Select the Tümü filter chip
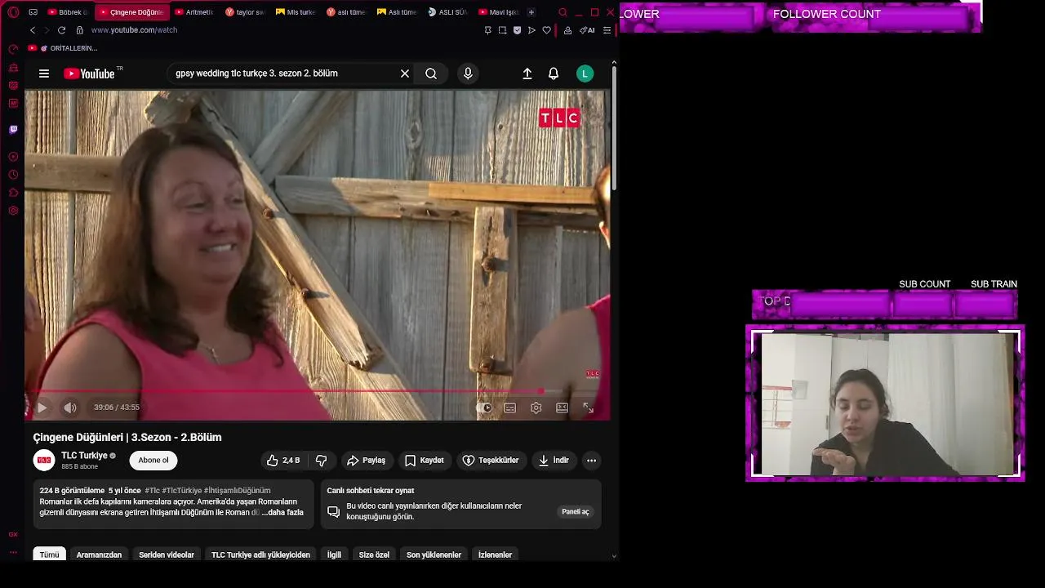This screenshot has height=588, width=1045. tap(50, 555)
